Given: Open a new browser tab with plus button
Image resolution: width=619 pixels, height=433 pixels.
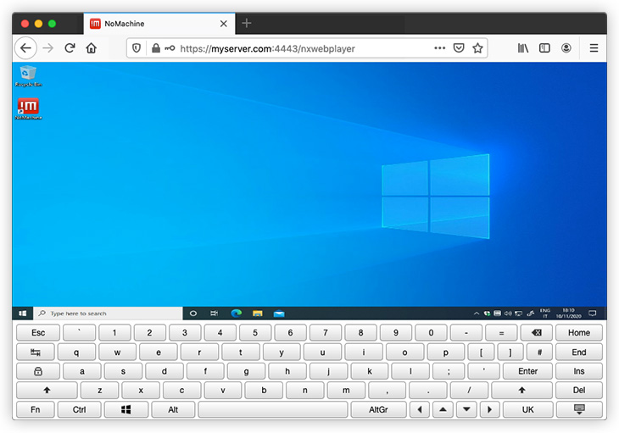Looking at the screenshot, I should click(247, 23).
